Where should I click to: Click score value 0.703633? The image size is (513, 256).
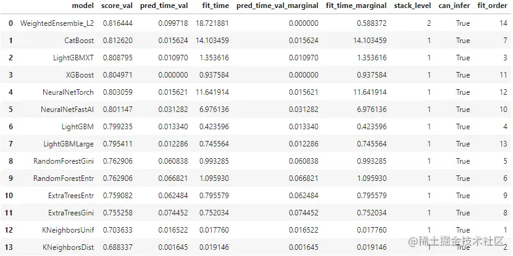(x=118, y=230)
